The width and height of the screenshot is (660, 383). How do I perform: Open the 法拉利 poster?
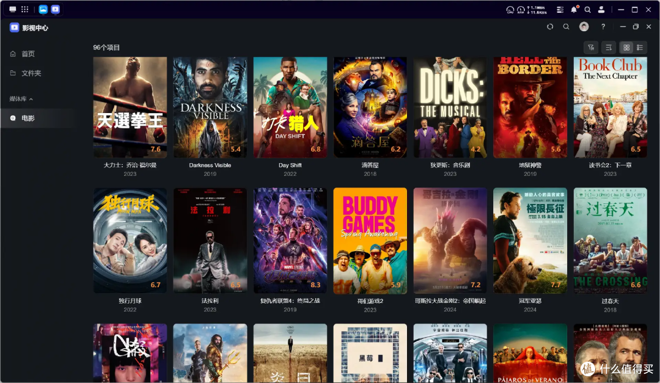pyautogui.click(x=210, y=240)
